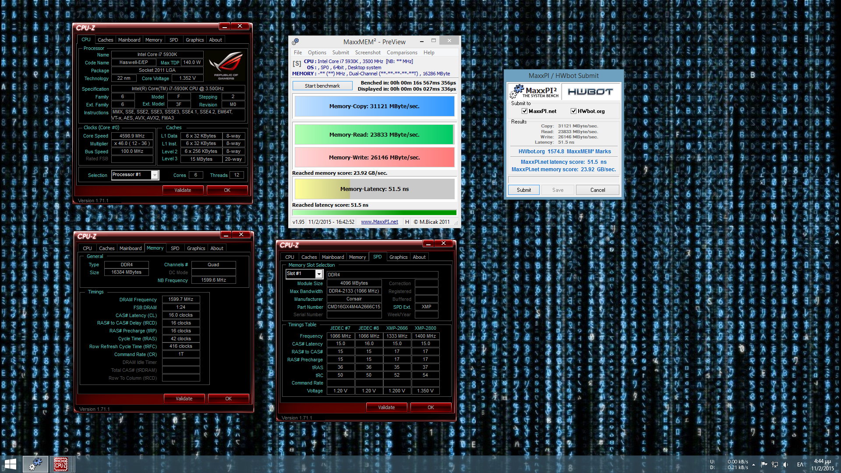Click the Action Center flag tray icon
Image resolution: width=841 pixels, height=473 pixels.
764,465
